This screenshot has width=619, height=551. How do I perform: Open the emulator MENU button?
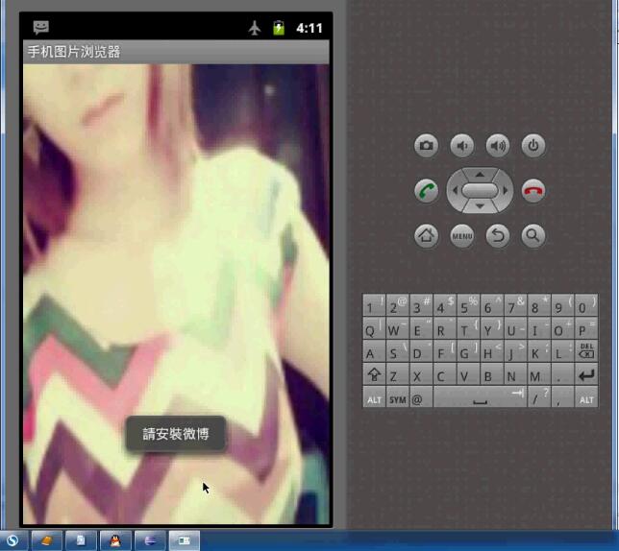(x=462, y=236)
